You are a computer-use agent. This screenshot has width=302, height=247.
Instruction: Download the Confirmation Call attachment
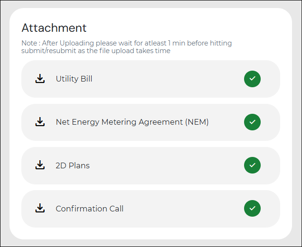coord(40,208)
